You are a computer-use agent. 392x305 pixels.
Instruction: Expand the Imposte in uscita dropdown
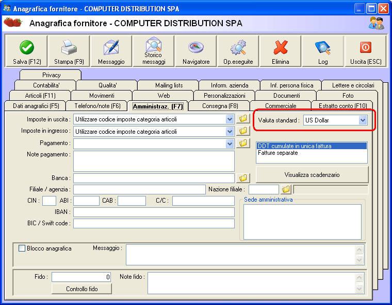coord(230,119)
